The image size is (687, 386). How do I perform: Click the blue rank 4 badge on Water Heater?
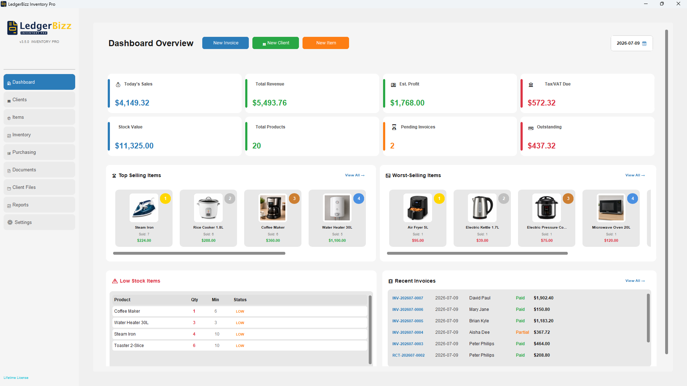click(x=359, y=199)
